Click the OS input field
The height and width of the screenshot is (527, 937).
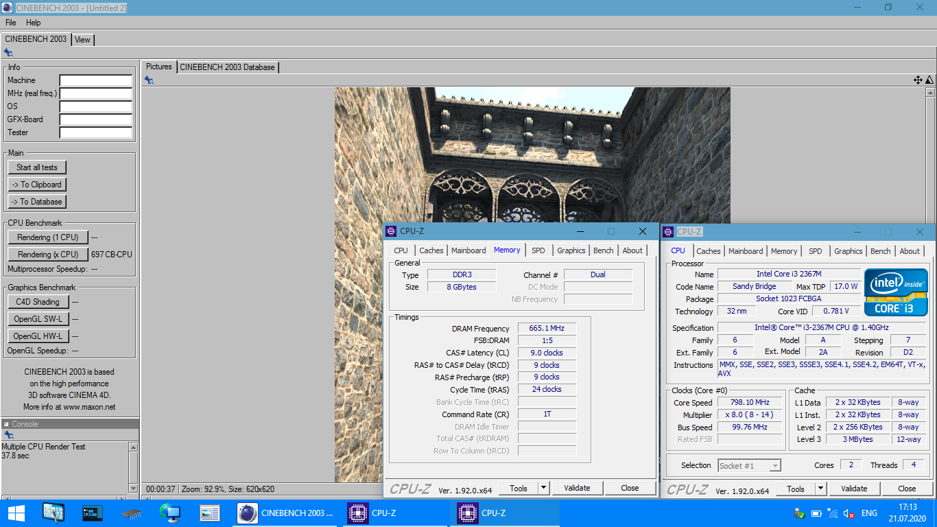click(x=95, y=106)
